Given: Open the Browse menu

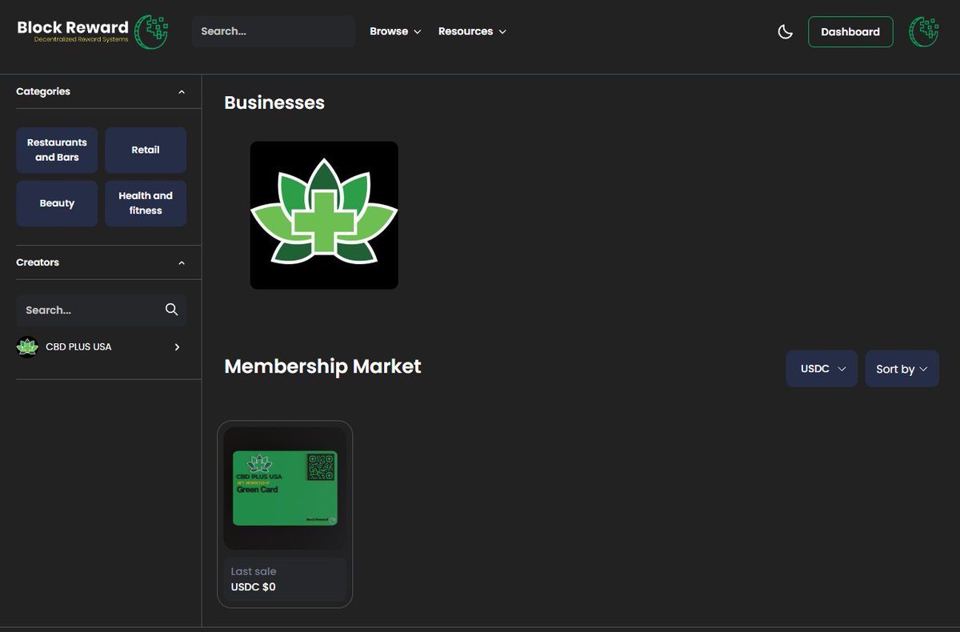Looking at the screenshot, I should 395,31.
